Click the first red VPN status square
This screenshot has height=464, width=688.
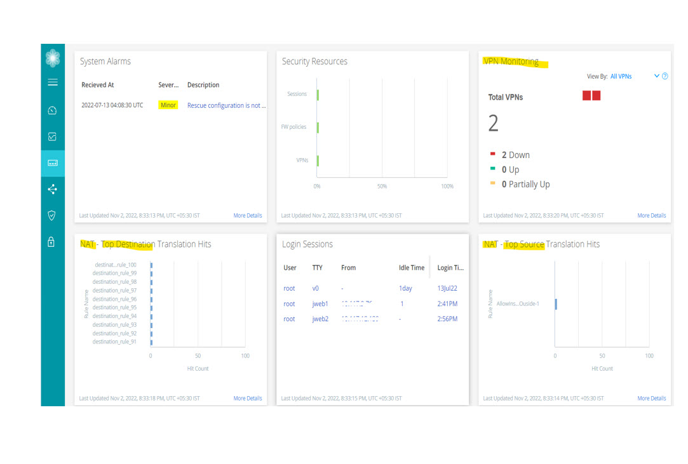coord(586,96)
